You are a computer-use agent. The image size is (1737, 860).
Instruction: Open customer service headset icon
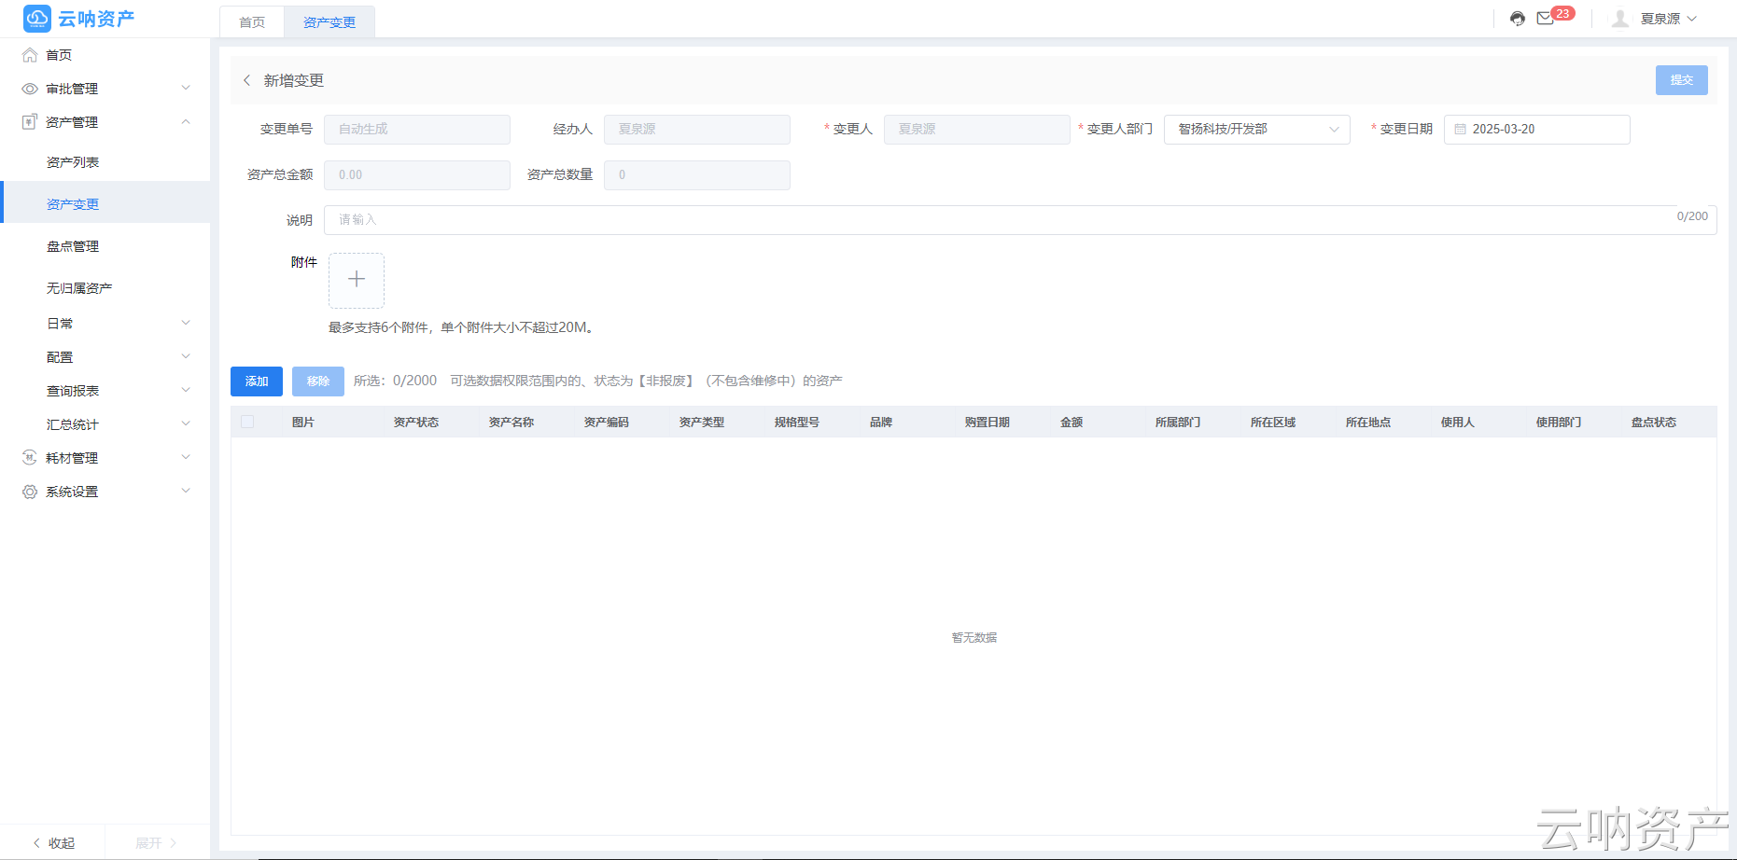1518,19
